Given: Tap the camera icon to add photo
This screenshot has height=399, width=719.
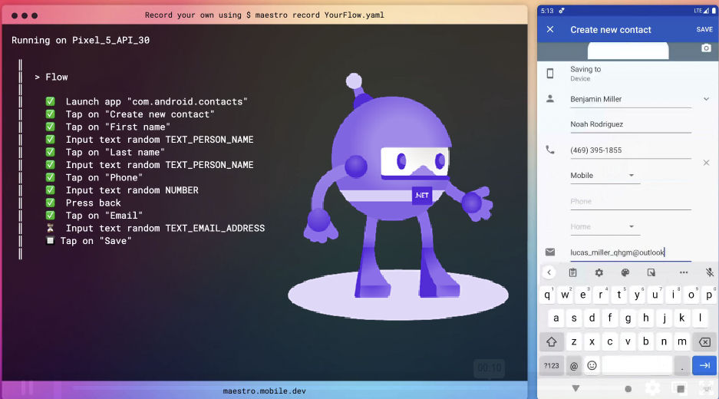Looking at the screenshot, I should (x=706, y=48).
